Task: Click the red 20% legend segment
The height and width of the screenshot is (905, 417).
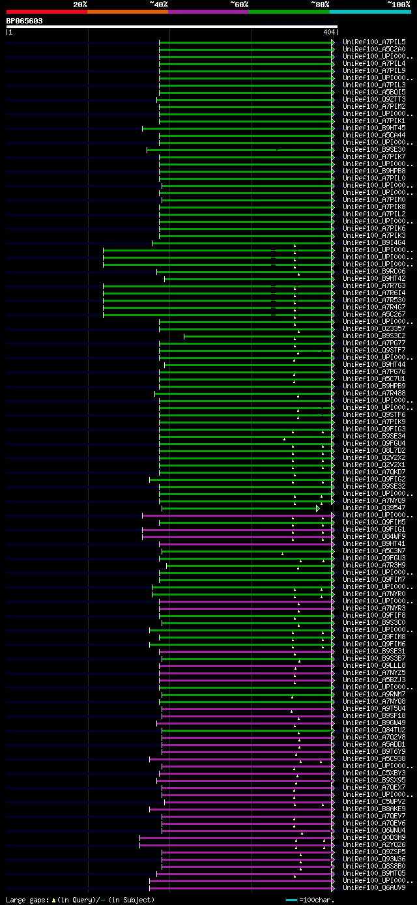Action: pos(47,12)
